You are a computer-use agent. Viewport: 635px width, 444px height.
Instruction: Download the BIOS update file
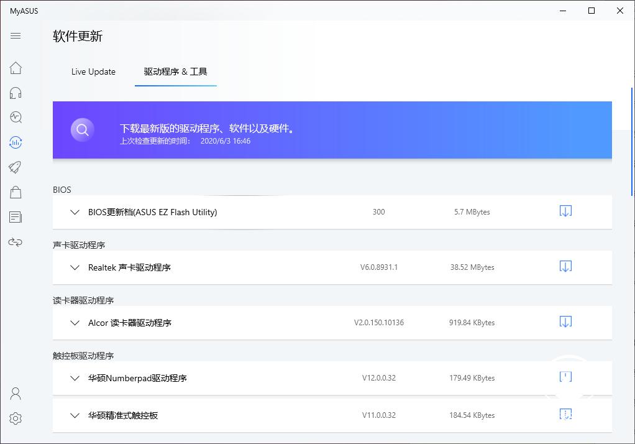(x=565, y=211)
